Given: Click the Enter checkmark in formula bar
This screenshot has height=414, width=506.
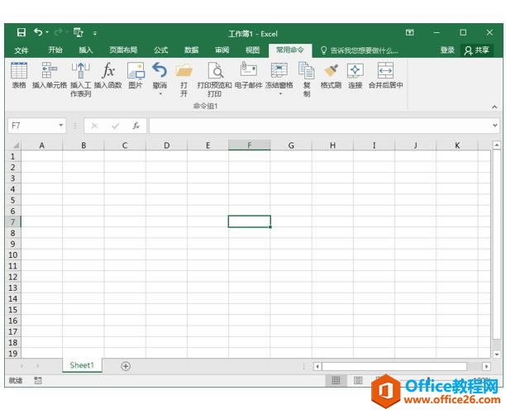Looking at the screenshot, I should pyautogui.click(x=115, y=126).
